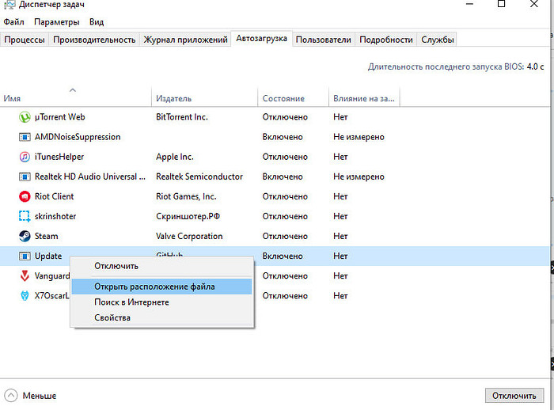This screenshot has height=410, width=554.
Task: Sort by the Издатель column header
Action: coord(204,96)
